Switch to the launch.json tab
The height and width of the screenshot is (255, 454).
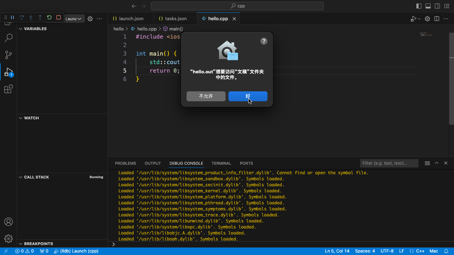tap(131, 19)
